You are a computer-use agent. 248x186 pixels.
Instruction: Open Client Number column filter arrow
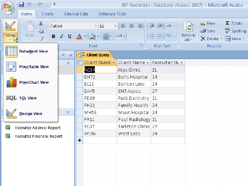tap(113, 63)
